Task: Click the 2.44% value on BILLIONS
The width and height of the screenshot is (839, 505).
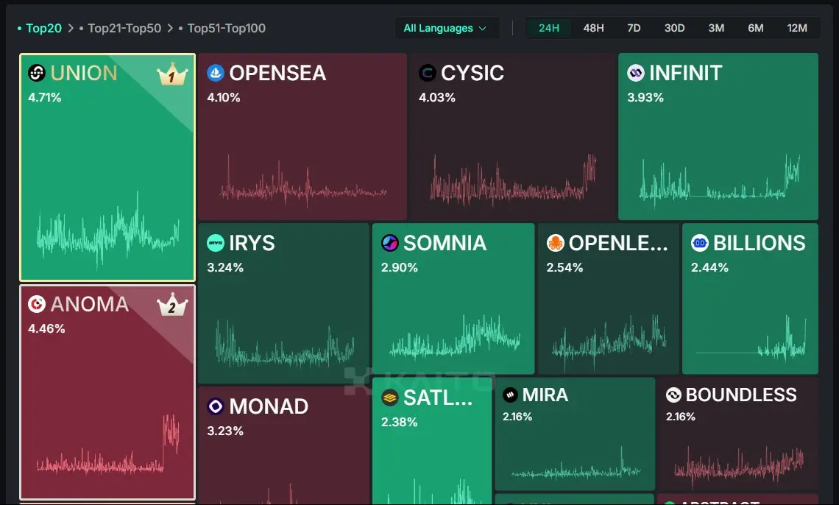Action: [x=709, y=267]
